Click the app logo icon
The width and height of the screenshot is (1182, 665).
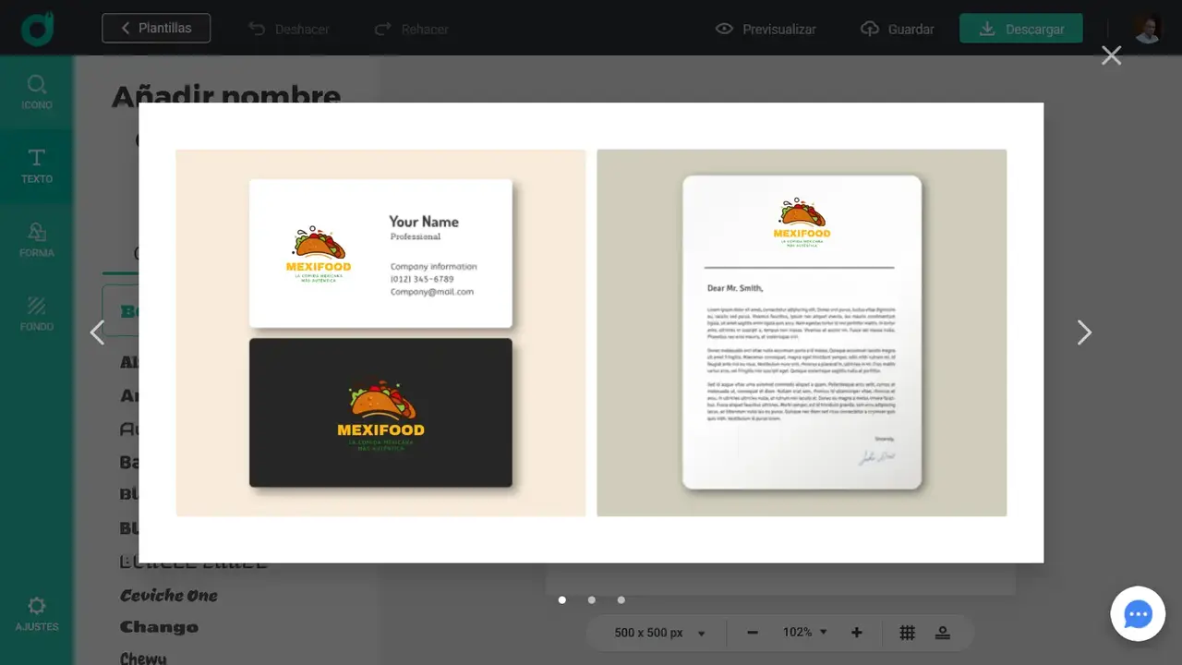[x=37, y=29]
